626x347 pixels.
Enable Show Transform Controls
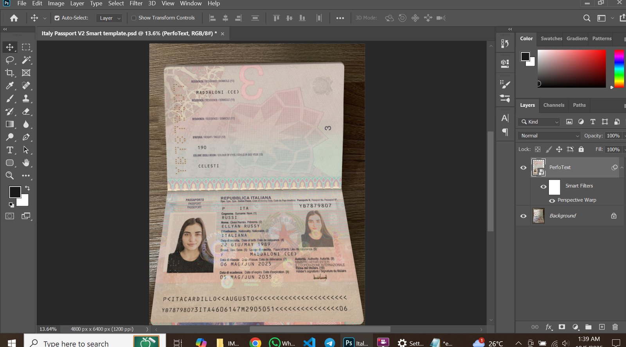pos(134,18)
